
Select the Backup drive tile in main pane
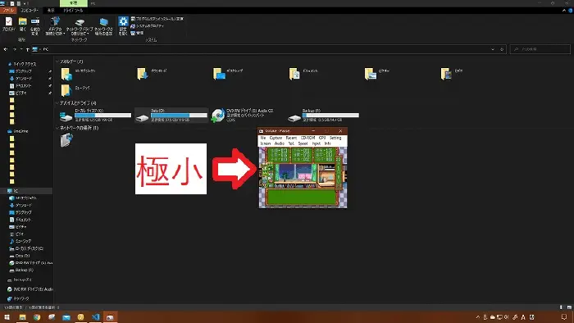(323, 115)
